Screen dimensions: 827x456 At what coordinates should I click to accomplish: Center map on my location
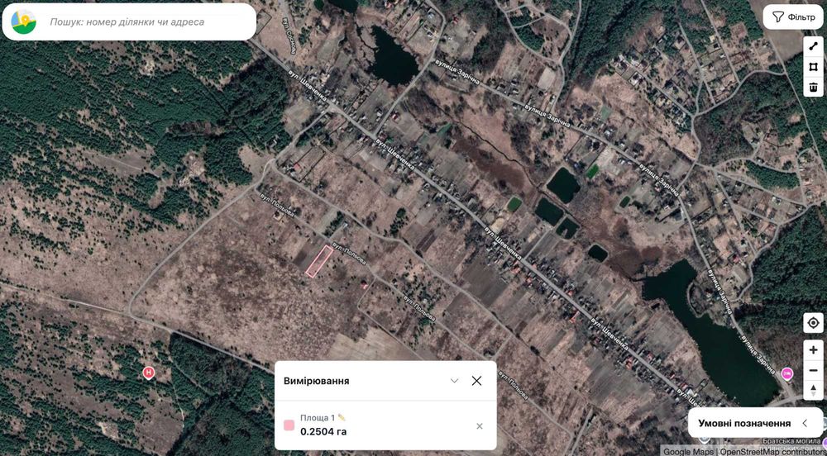click(813, 323)
